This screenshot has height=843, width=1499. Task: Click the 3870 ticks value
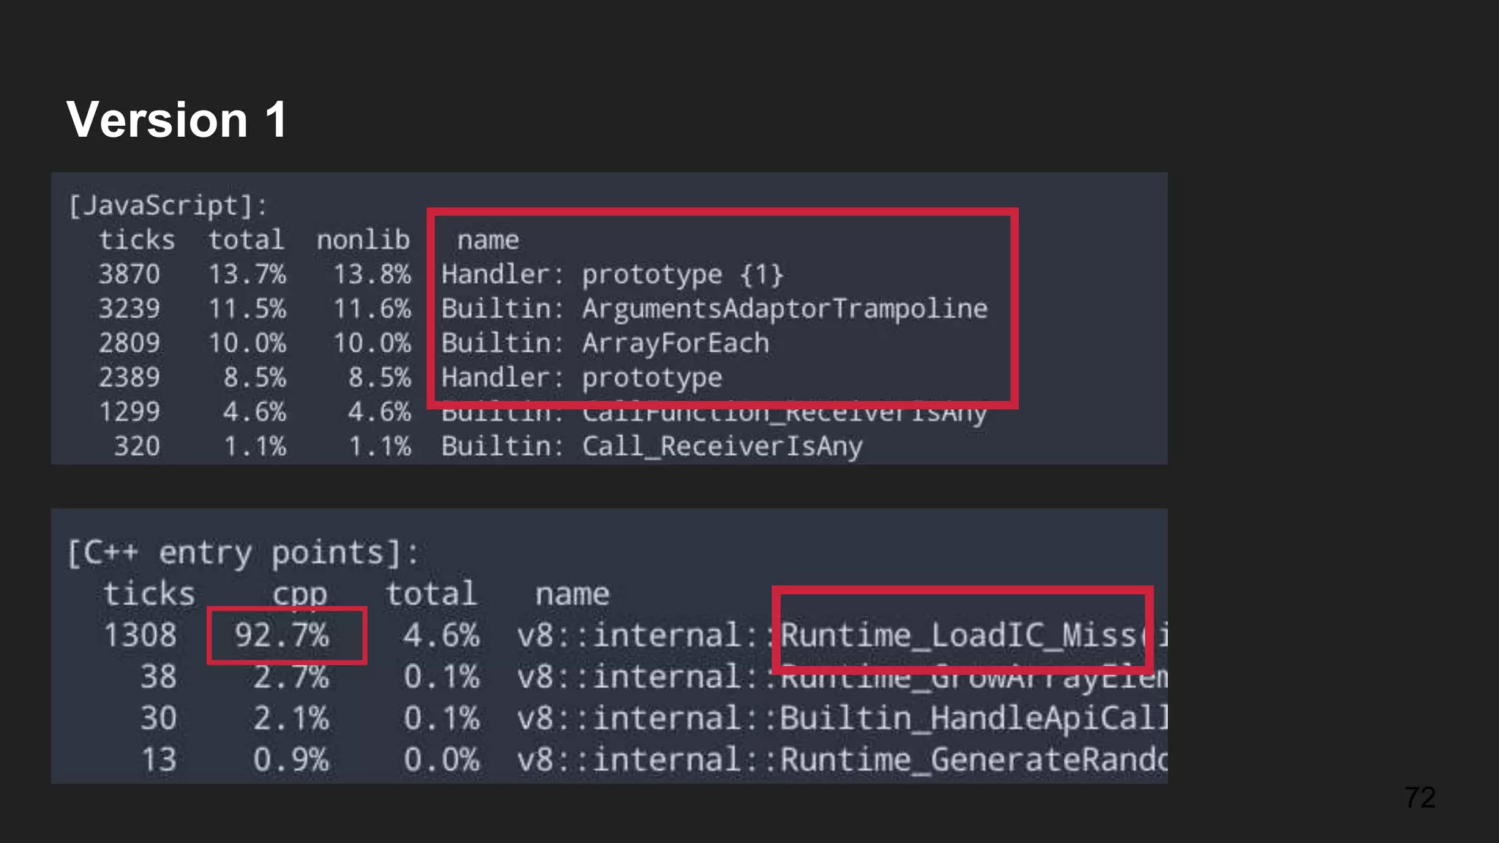coord(129,274)
